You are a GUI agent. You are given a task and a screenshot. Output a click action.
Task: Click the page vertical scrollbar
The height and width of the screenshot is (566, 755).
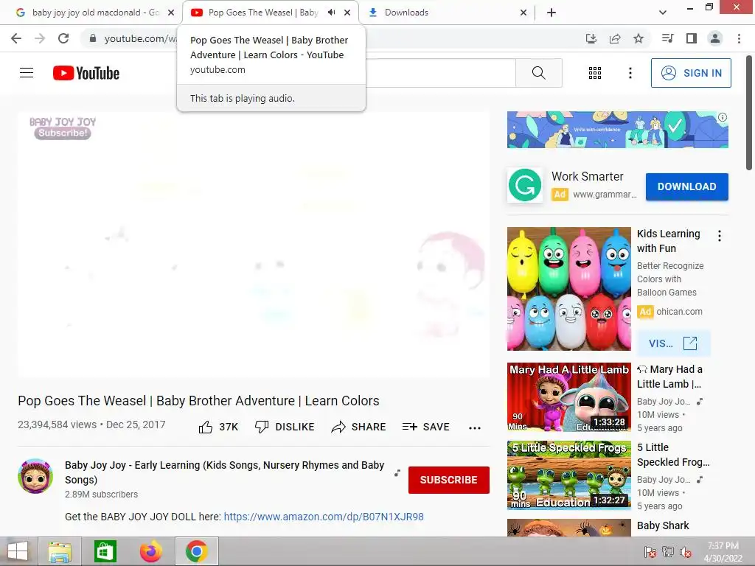(749, 113)
